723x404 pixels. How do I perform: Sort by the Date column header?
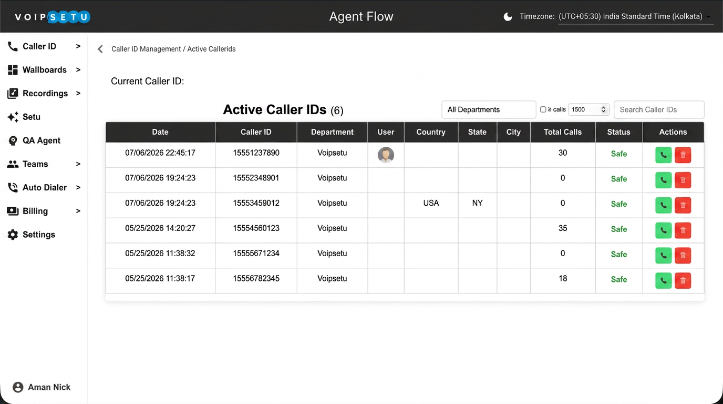click(x=160, y=132)
